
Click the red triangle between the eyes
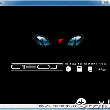click(61, 41)
